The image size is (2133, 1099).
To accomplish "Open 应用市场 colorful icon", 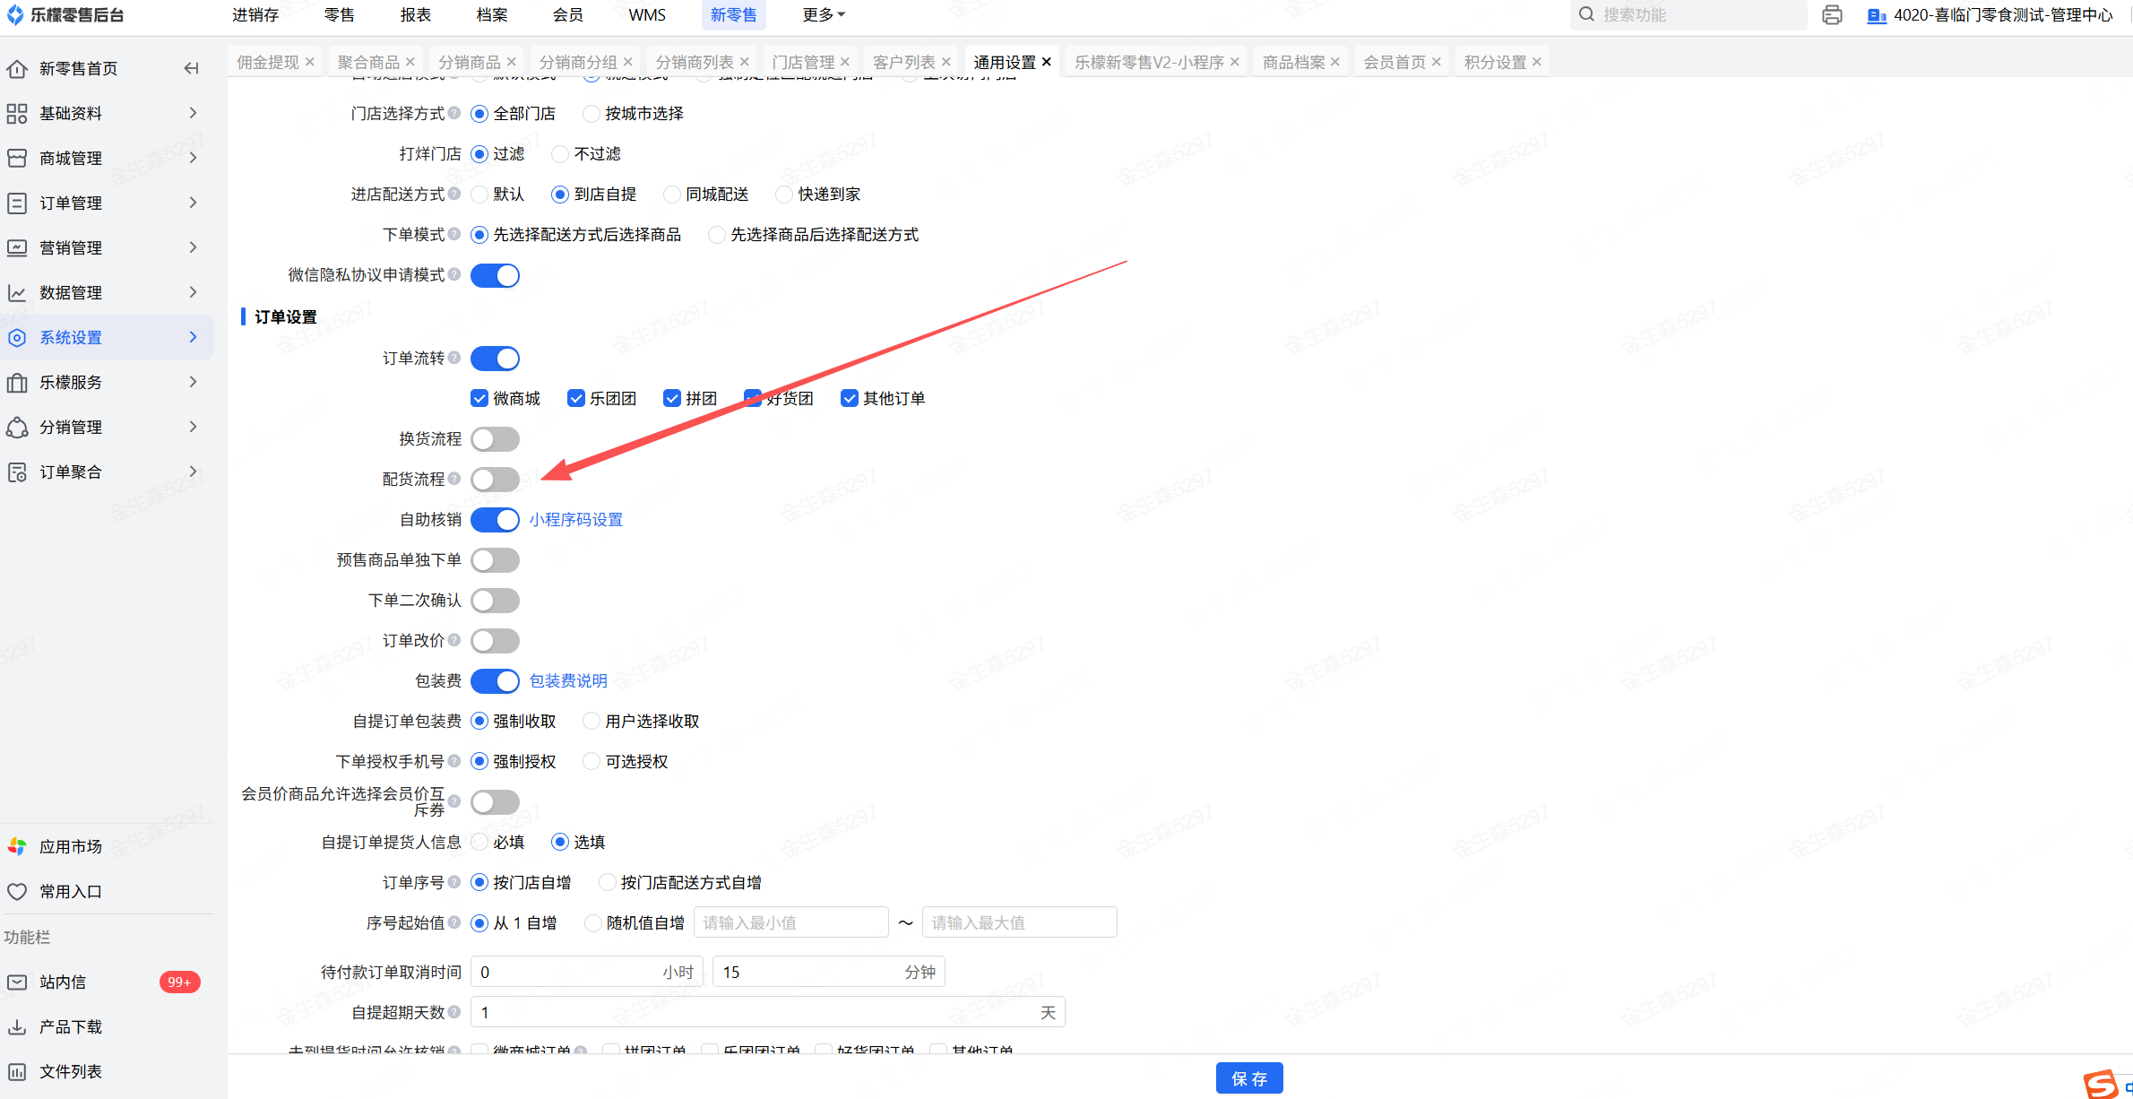I will pos(17,846).
